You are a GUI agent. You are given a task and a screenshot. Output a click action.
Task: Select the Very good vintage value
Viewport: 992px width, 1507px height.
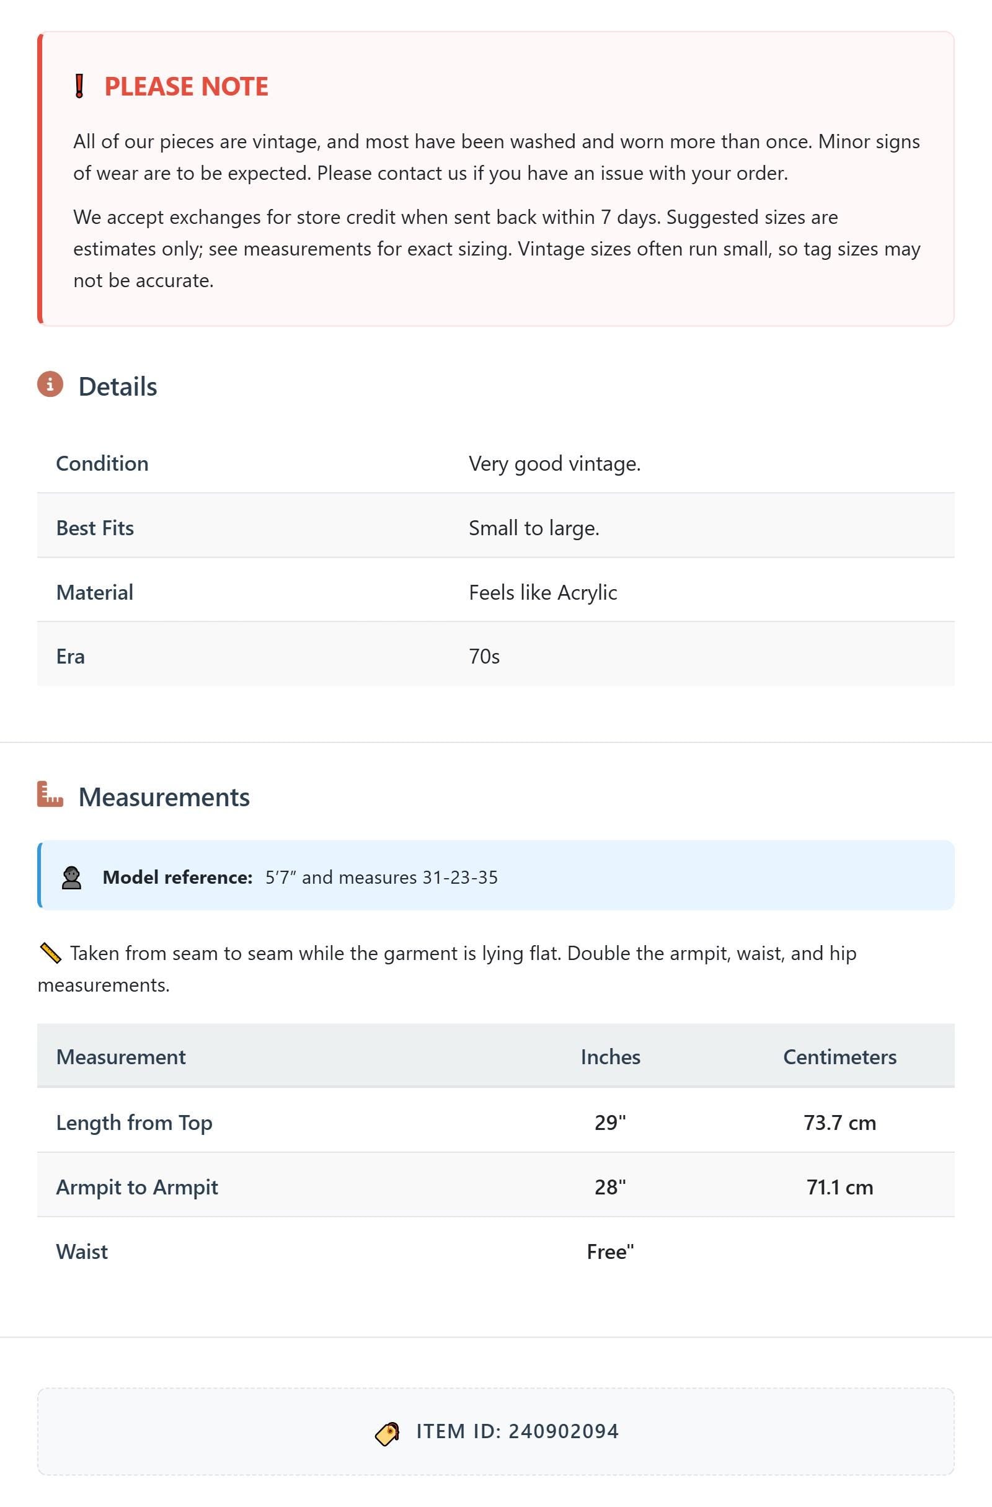(554, 463)
